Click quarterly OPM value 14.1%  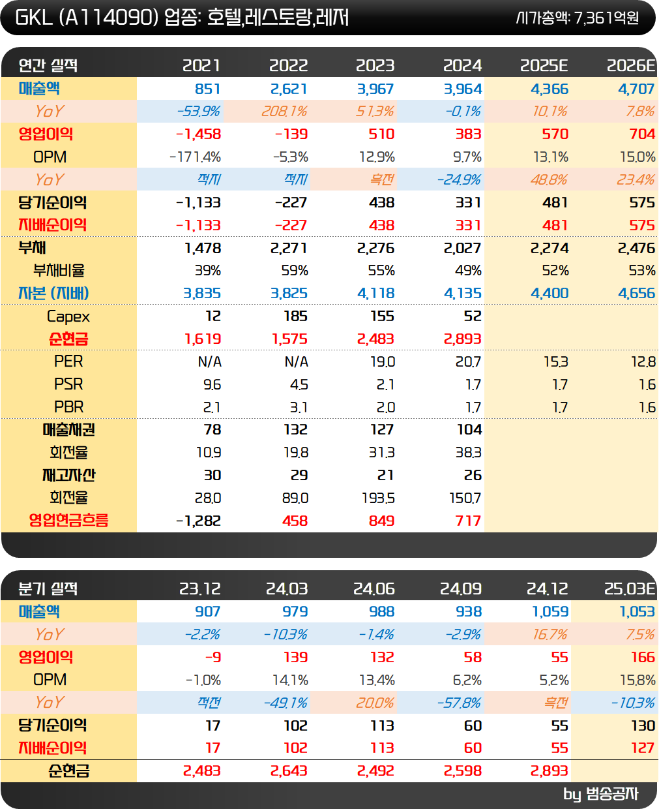tap(290, 680)
